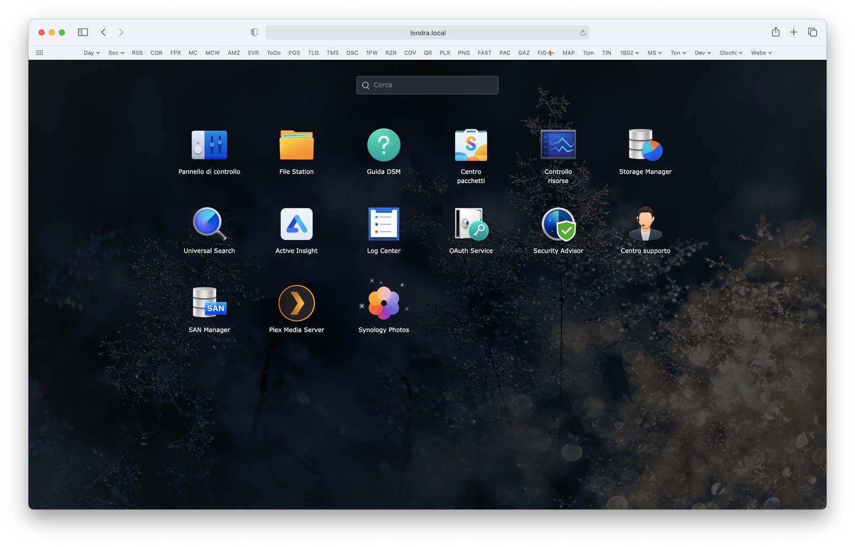
Task: Open Plex Media Server
Action: pos(297,303)
